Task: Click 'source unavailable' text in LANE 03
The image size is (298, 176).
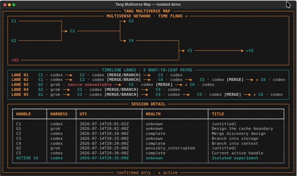Action: pos(89,85)
